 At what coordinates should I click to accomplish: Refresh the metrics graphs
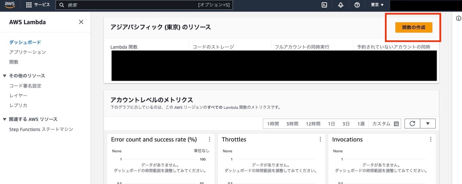click(412, 124)
